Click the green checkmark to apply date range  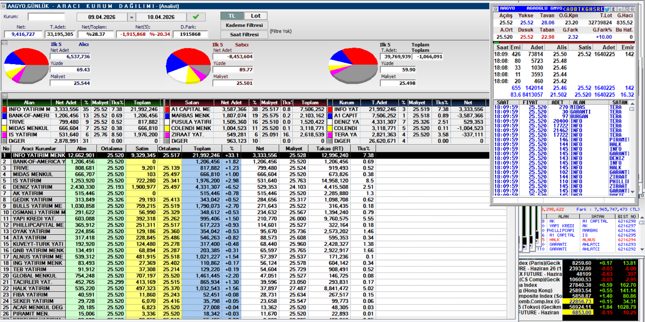tap(196, 17)
